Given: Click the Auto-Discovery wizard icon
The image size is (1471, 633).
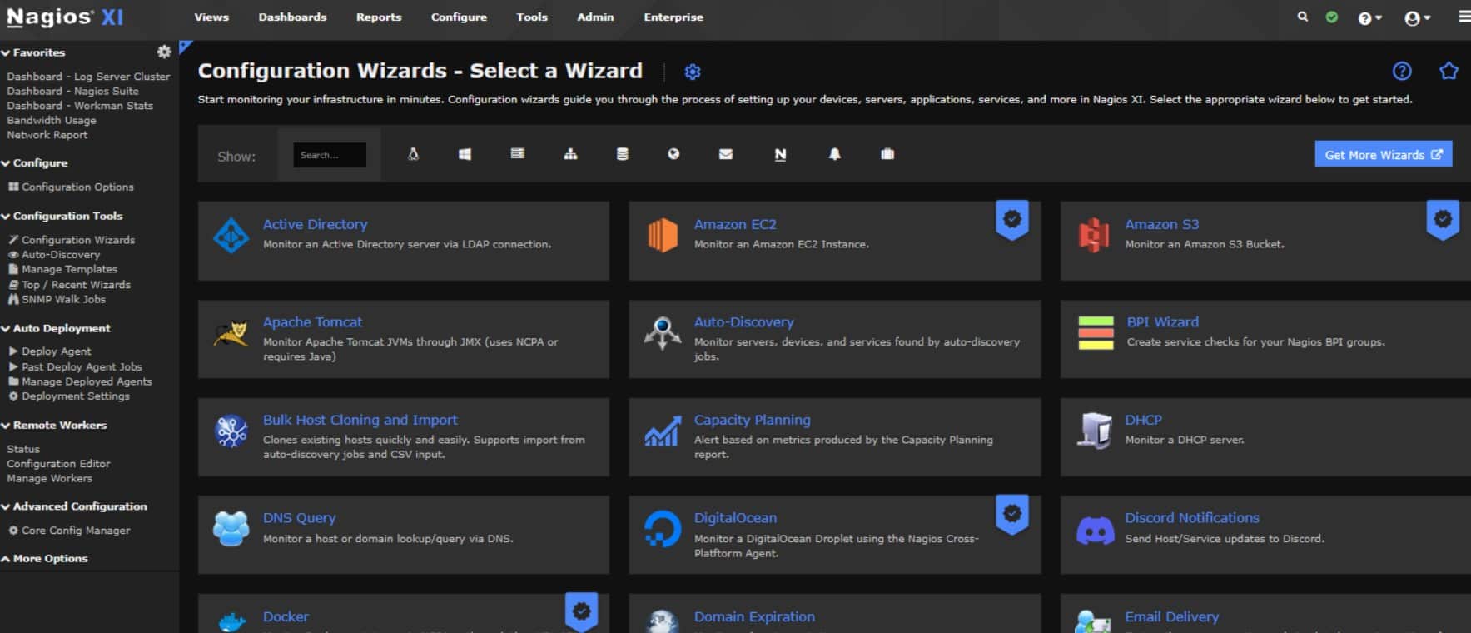Looking at the screenshot, I should point(662,334).
